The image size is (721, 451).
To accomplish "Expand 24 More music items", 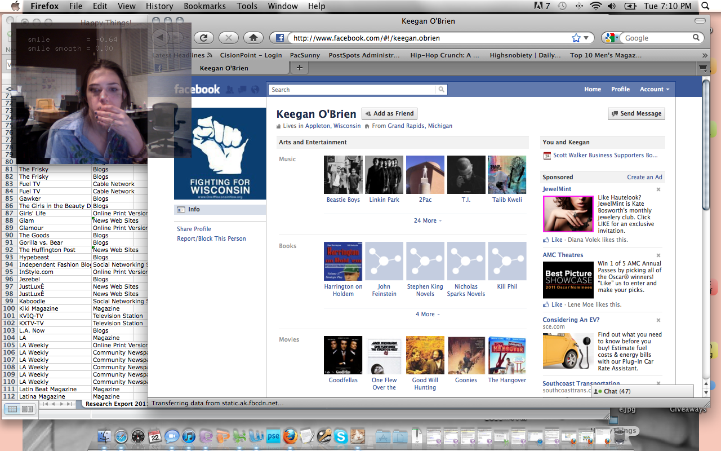I will (x=428, y=220).
